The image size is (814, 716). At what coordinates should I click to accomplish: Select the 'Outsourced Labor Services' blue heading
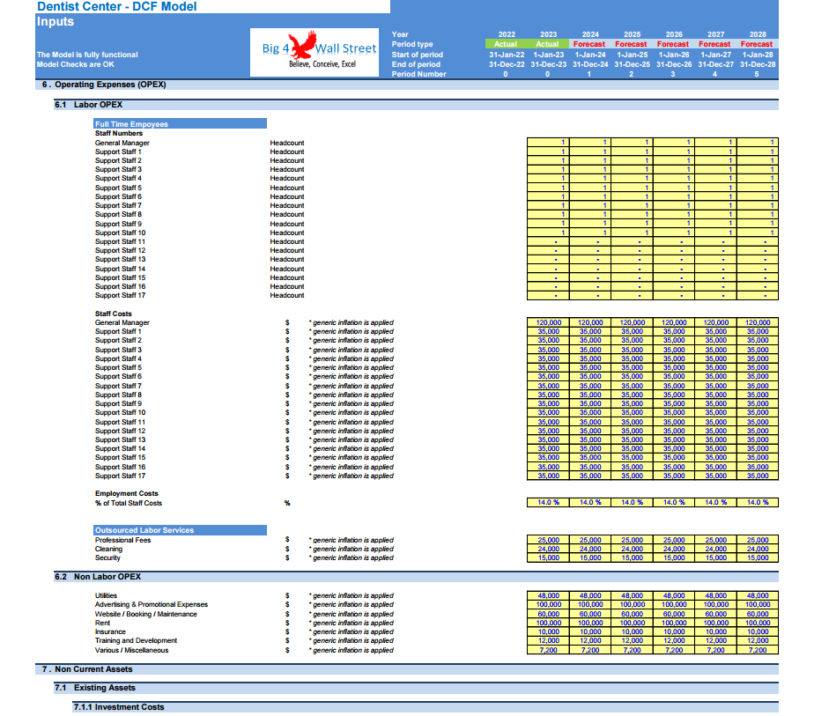pyautogui.click(x=180, y=530)
